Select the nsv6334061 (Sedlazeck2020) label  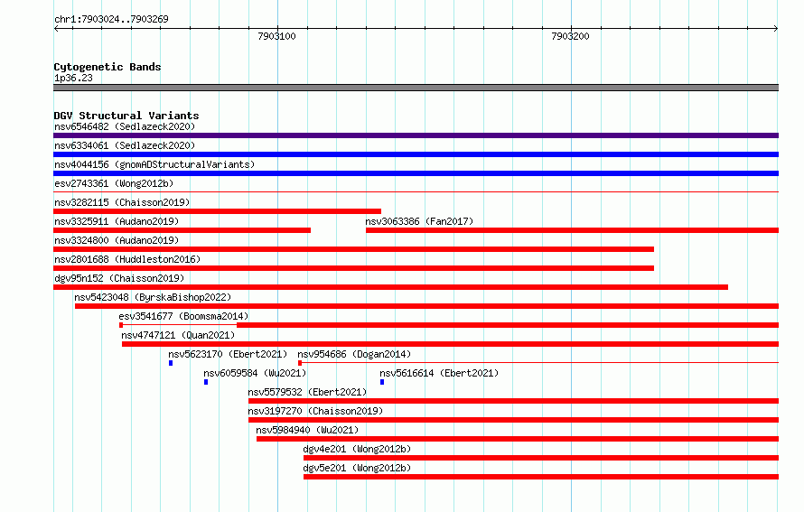click(125, 145)
